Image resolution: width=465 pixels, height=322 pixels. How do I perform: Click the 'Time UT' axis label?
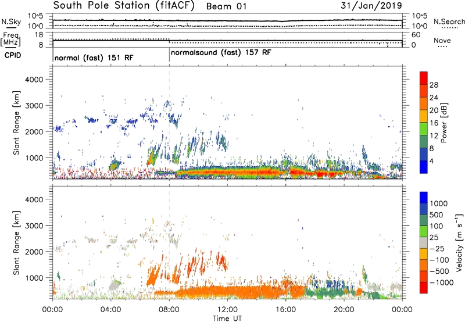(227, 319)
